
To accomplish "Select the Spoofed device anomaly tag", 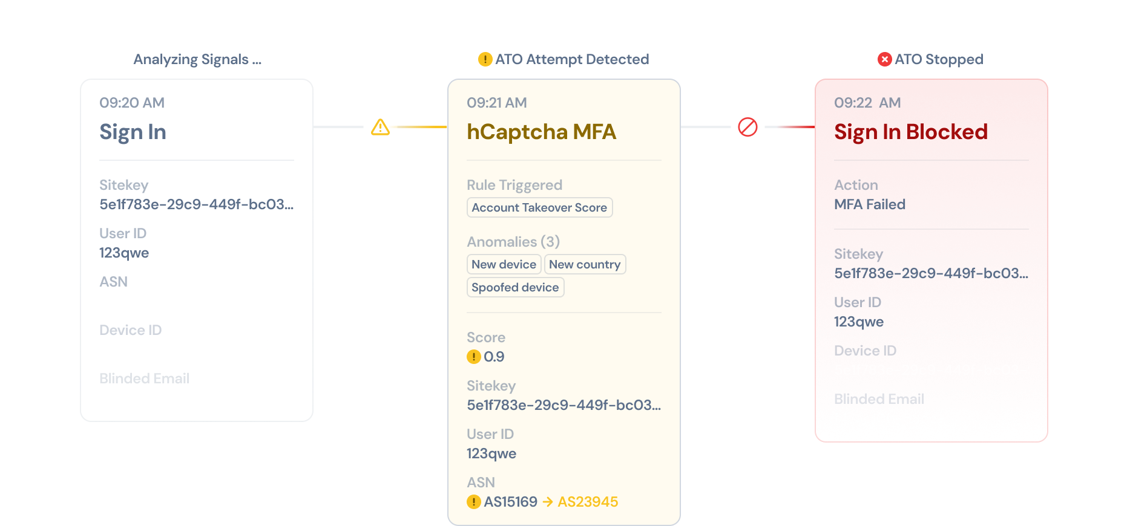I will coord(515,287).
